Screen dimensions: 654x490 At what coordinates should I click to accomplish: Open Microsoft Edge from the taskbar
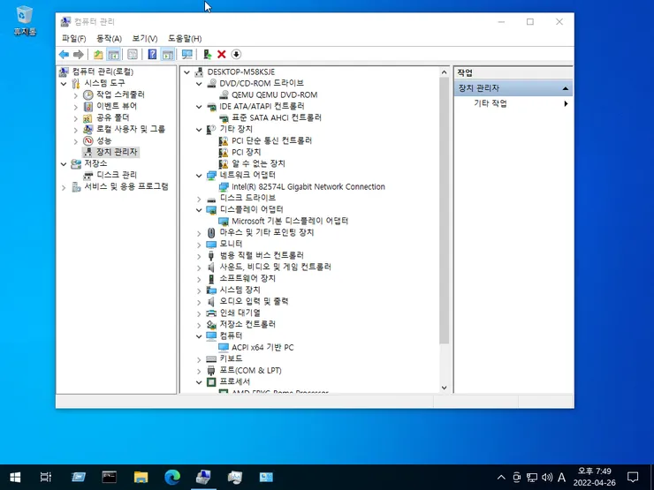click(x=171, y=477)
